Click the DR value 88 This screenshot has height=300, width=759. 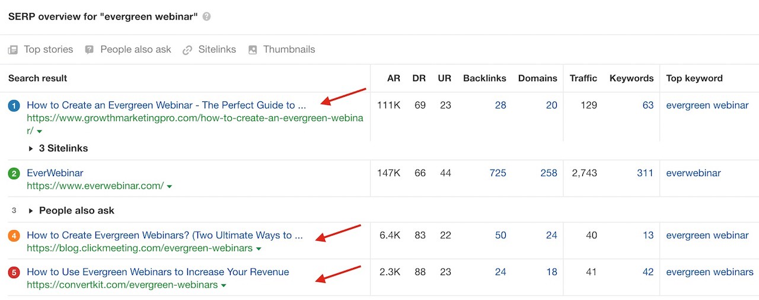[420, 272]
